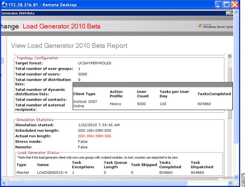Click outer vertical scrollbar down arrow

(236, 177)
